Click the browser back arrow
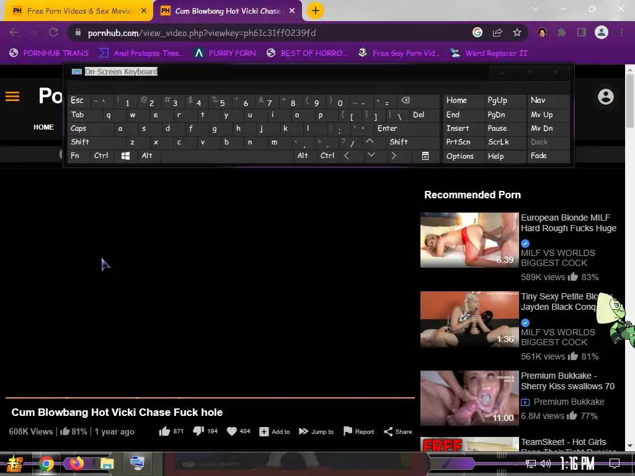The height and width of the screenshot is (476, 635). click(14, 32)
